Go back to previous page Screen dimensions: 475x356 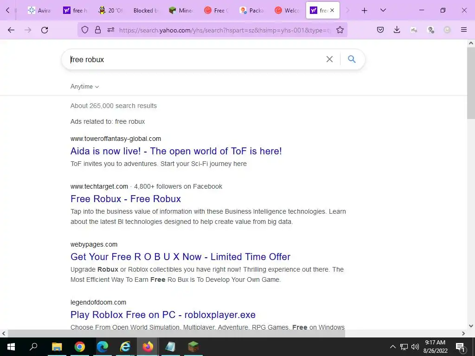click(11, 30)
